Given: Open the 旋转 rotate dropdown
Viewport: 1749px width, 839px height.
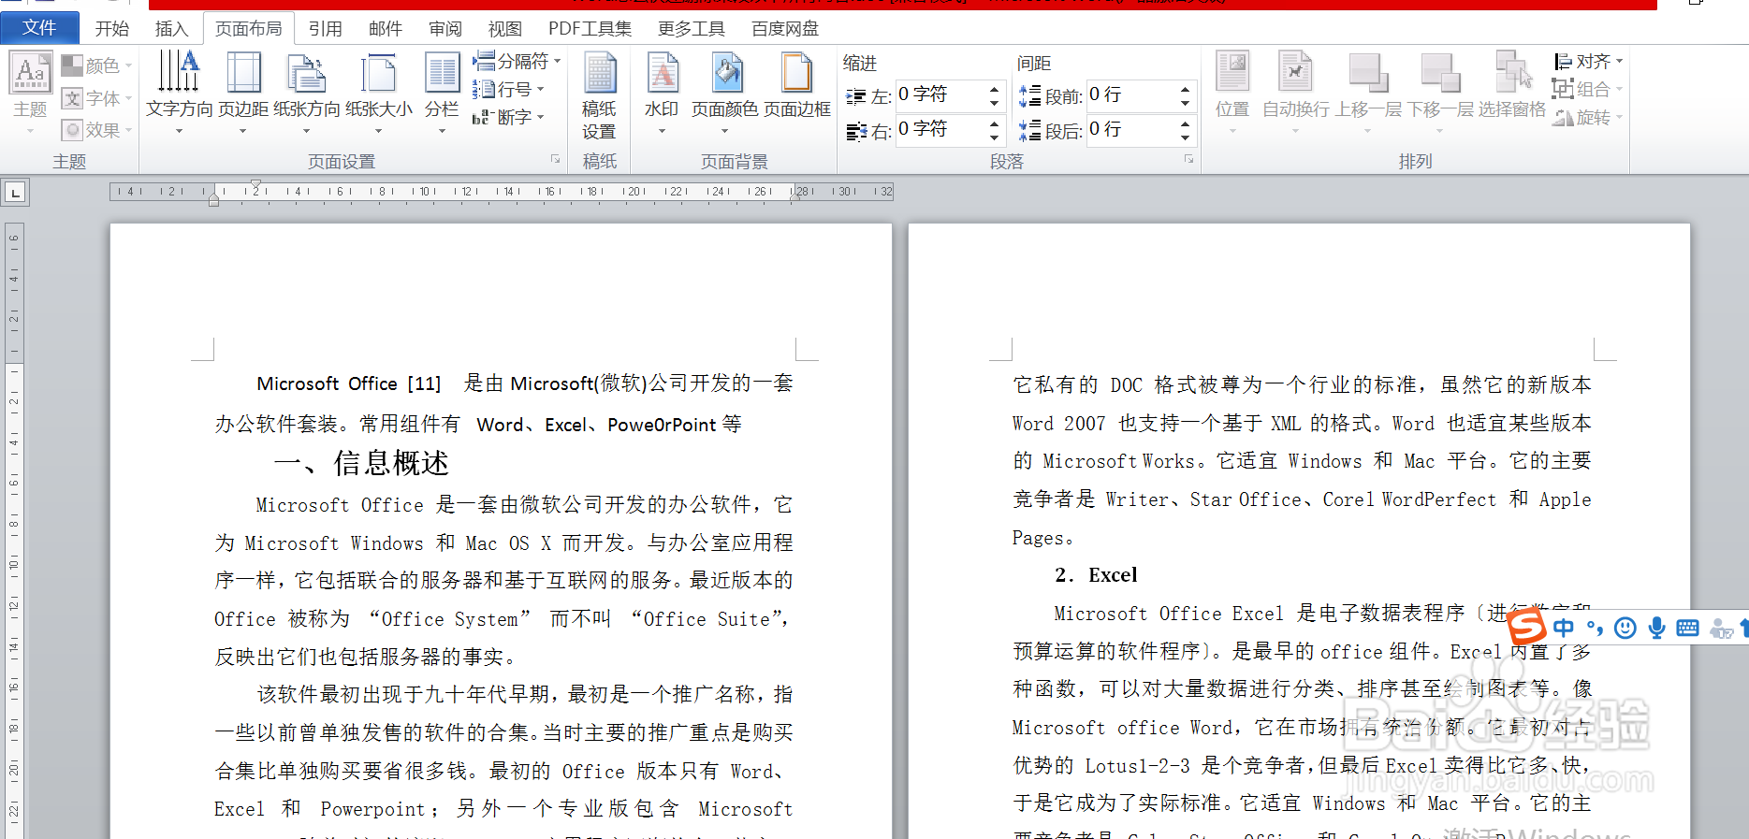Looking at the screenshot, I should tap(1588, 117).
